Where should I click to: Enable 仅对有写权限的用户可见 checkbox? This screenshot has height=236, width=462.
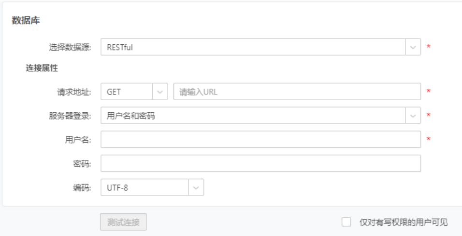click(346, 222)
